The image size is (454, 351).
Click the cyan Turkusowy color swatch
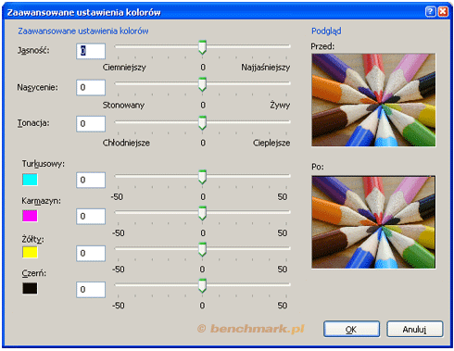(30, 180)
